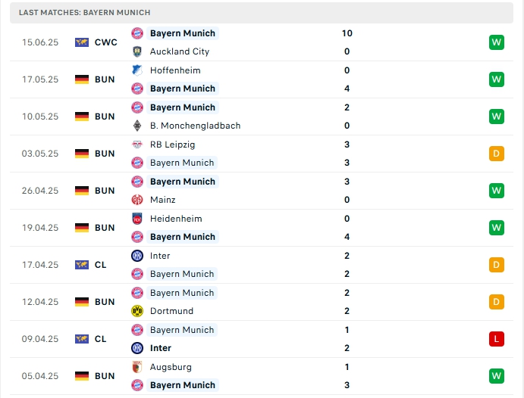This screenshot has height=398, width=524.
Task: Click the Augsburg club logo
Action: pyautogui.click(x=137, y=367)
